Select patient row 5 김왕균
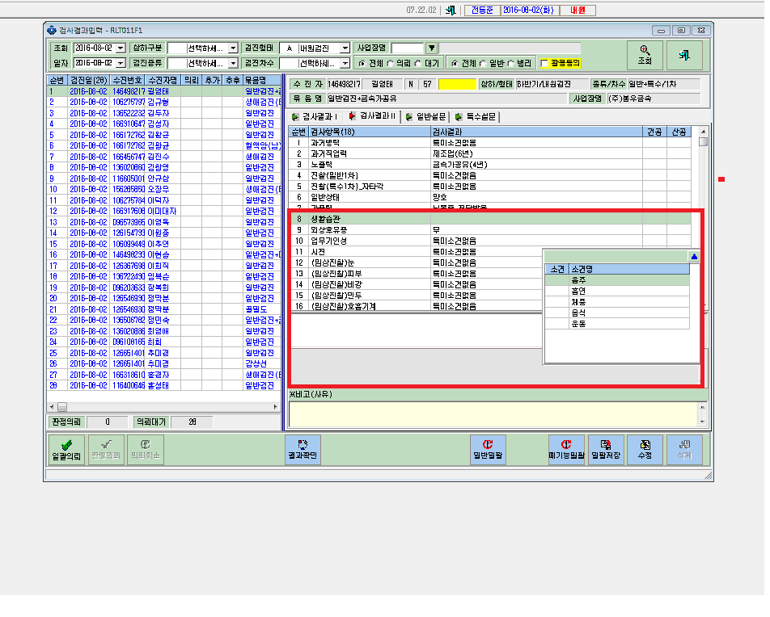Screen dimensions: 770x617 tap(164, 135)
